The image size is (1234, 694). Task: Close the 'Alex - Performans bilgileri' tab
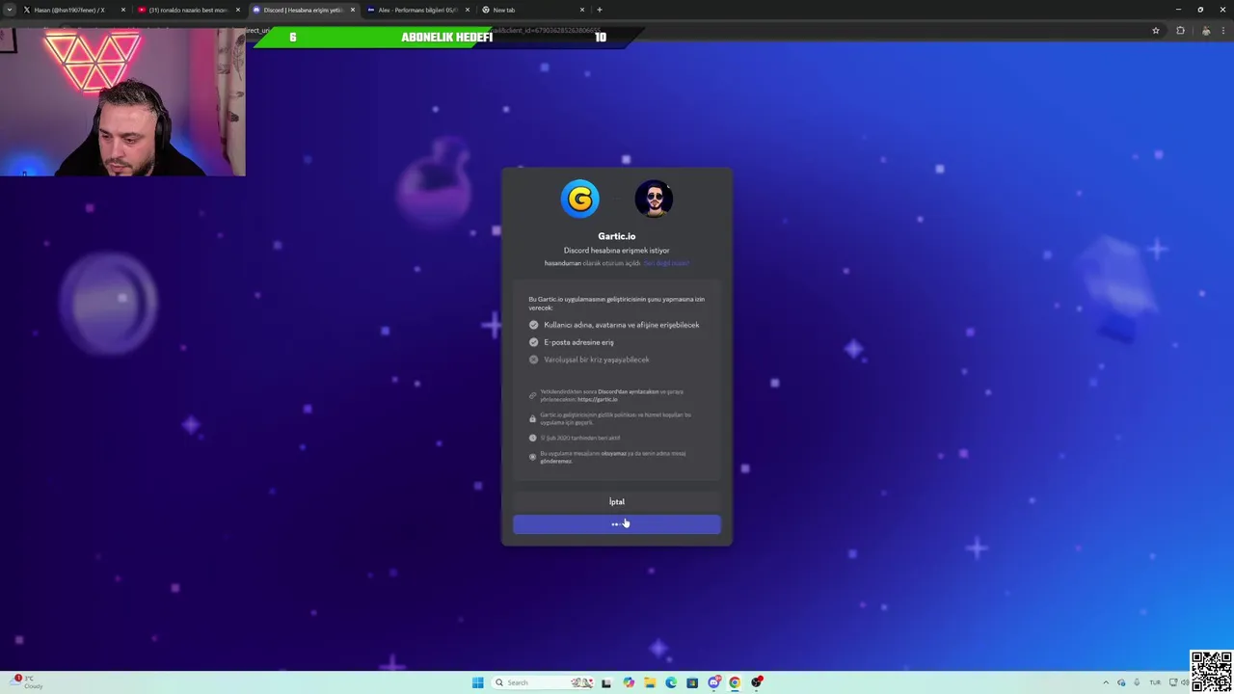point(468,10)
